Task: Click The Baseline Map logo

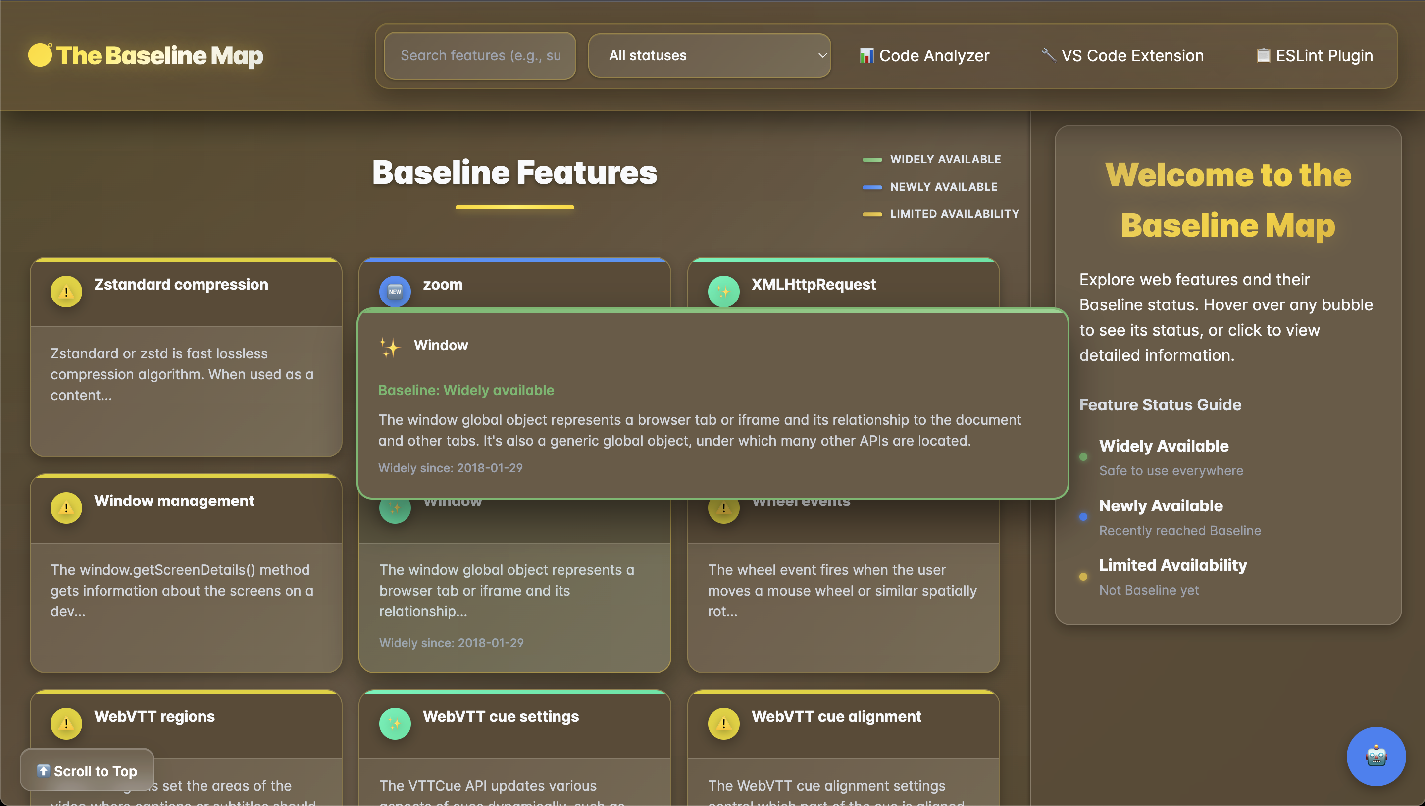Action: pos(146,55)
